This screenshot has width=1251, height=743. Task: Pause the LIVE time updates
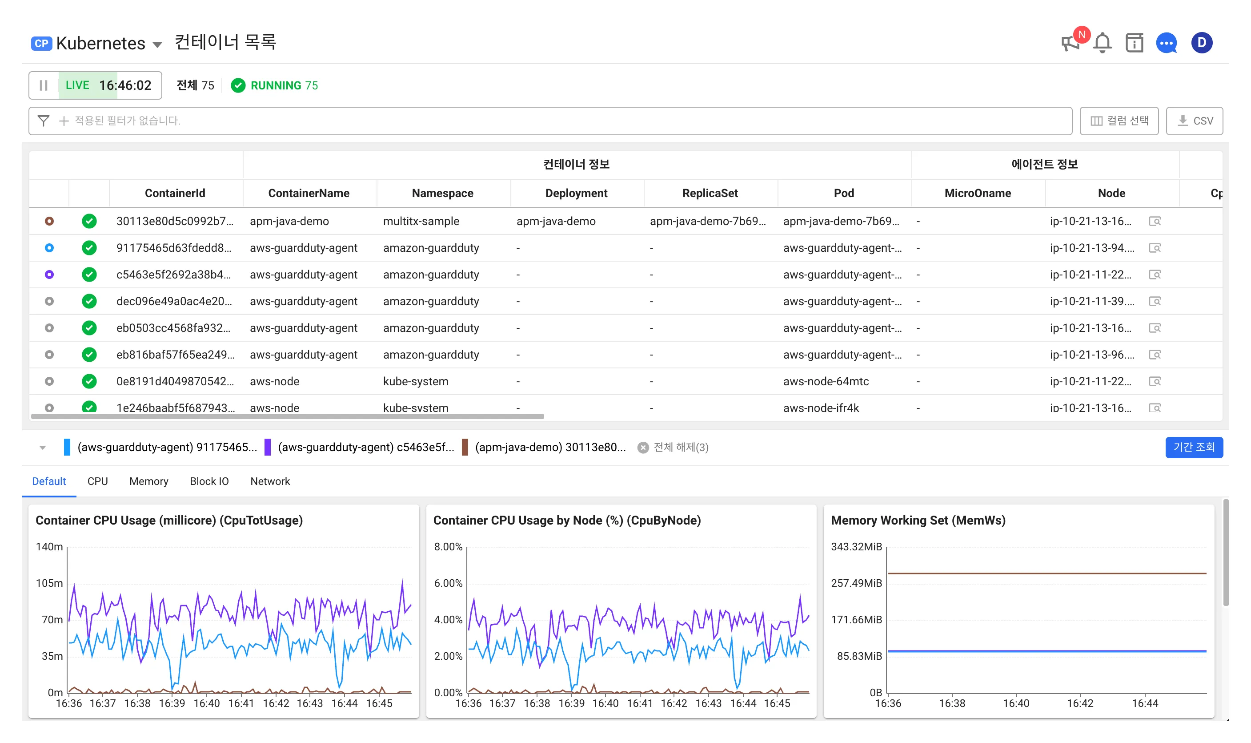(x=44, y=85)
